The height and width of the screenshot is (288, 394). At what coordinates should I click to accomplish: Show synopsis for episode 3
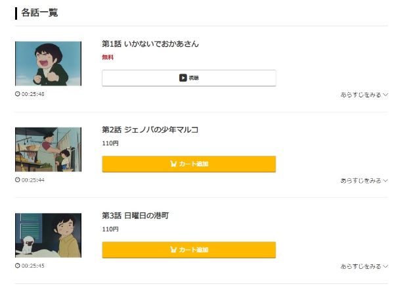(x=364, y=266)
